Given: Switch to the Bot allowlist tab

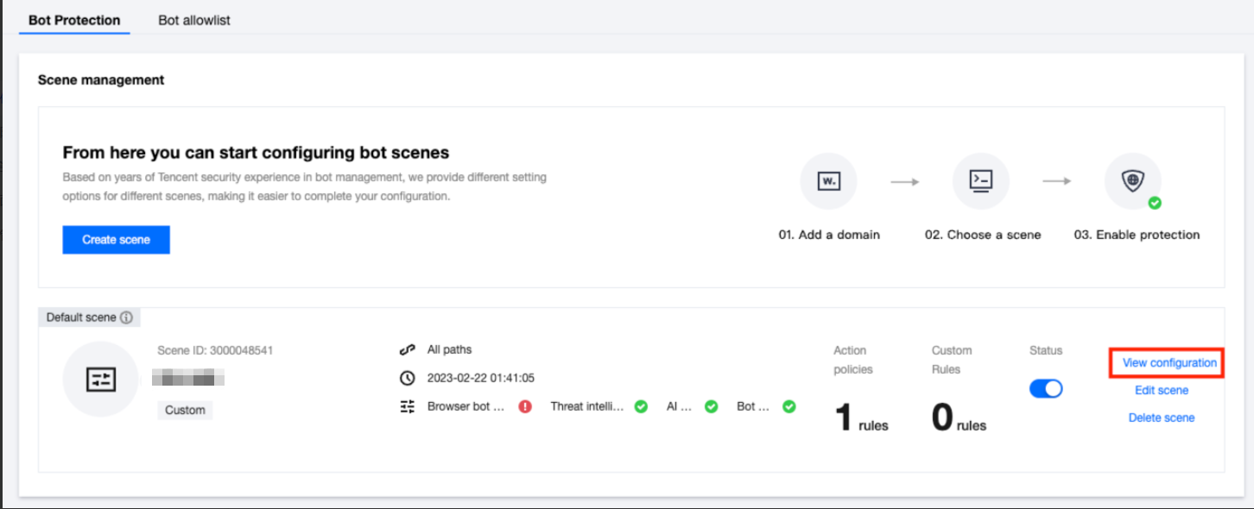Looking at the screenshot, I should pyautogui.click(x=194, y=20).
